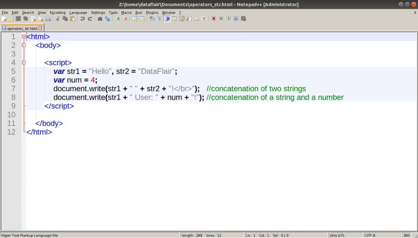418x238 pixels.
Task: Collapse the body tag fold marker
Action: (x=24, y=45)
